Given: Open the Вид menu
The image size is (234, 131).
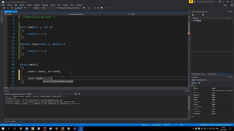Looking at the screenshot, I should coord(16,5).
